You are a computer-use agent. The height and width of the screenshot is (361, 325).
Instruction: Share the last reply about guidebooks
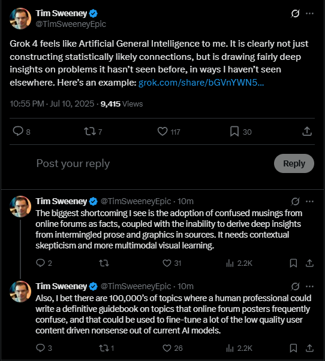309,348
